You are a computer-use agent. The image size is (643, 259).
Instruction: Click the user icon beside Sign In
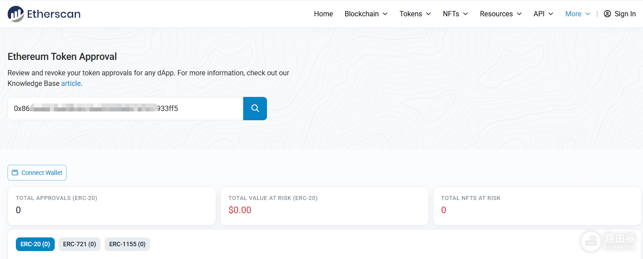pyautogui.click(x=607, y=14)
